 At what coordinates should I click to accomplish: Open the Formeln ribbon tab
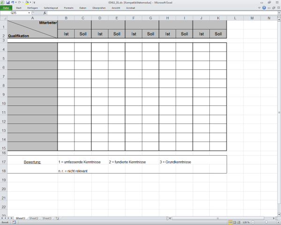point(68,8)
